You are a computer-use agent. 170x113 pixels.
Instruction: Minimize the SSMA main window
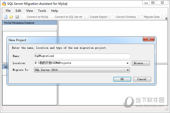coord(146,3)
